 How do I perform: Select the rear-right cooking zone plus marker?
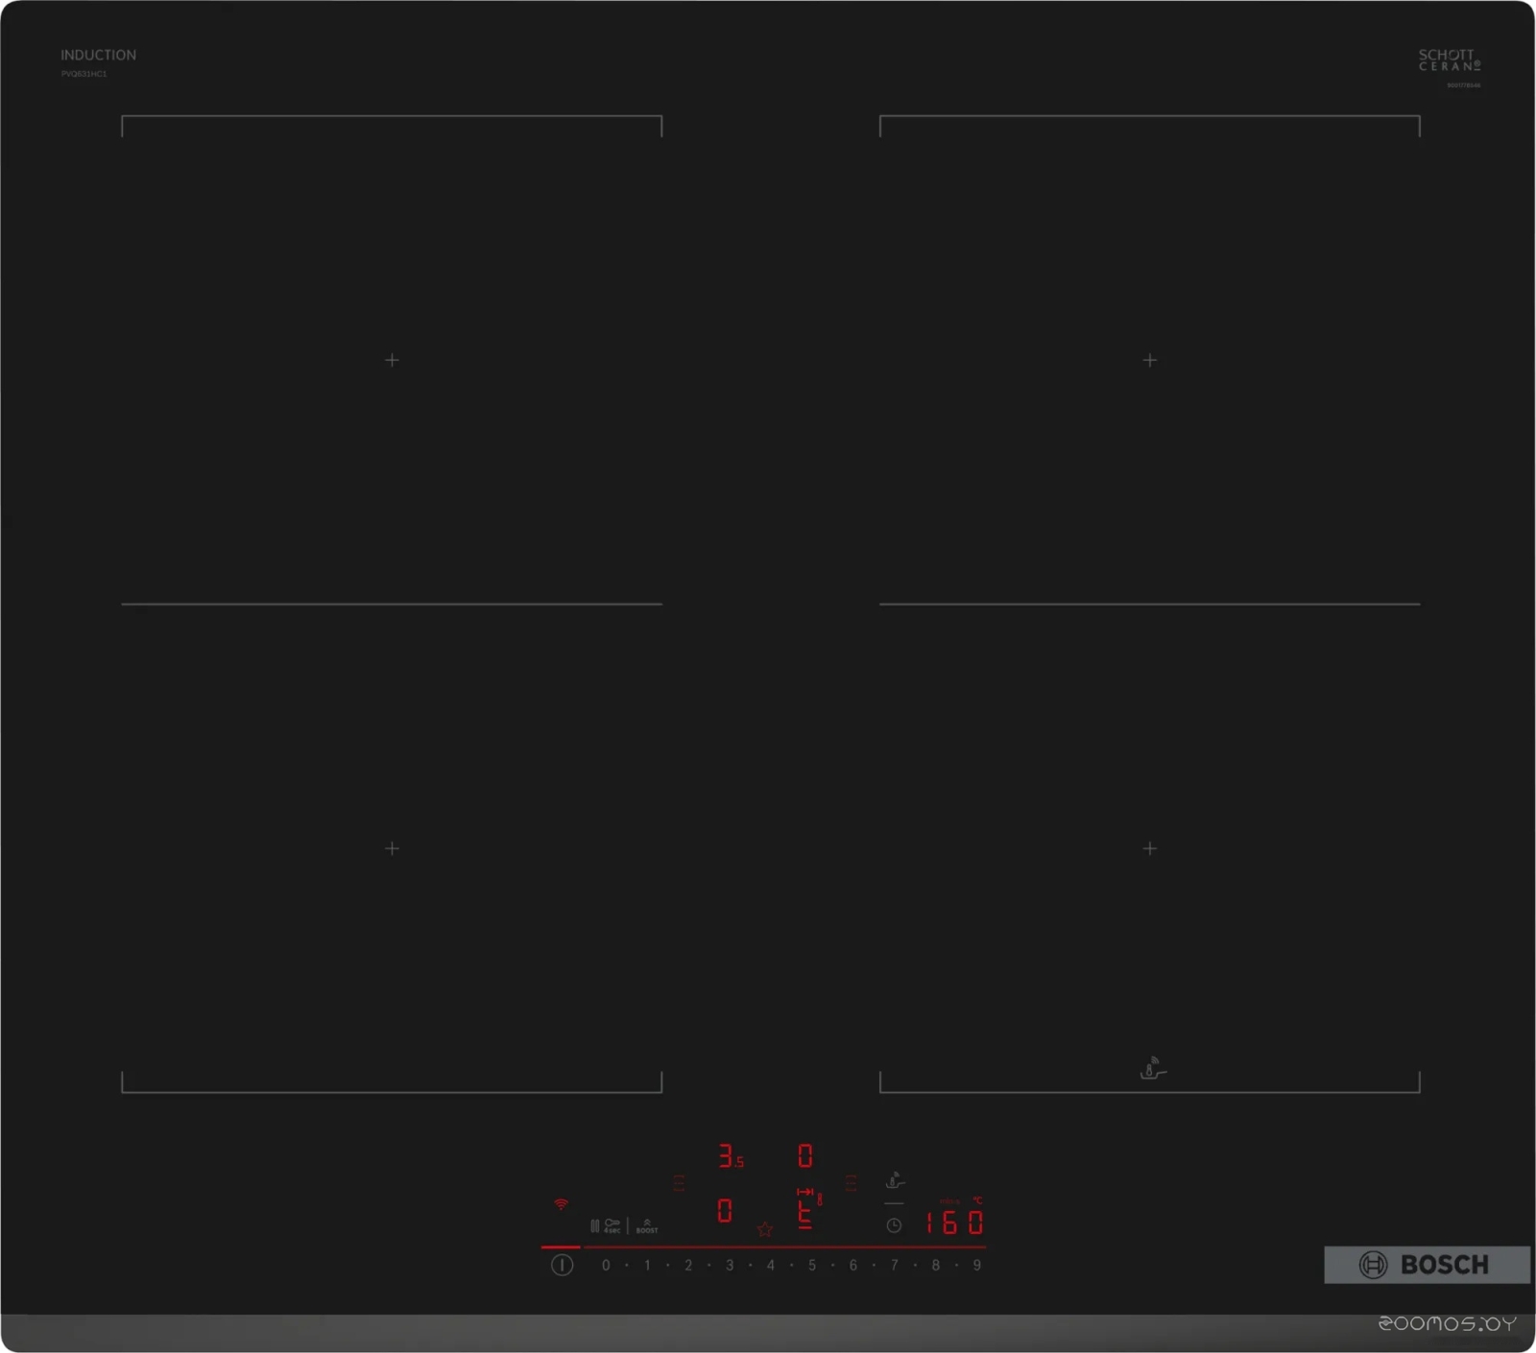coord(1148,360)
